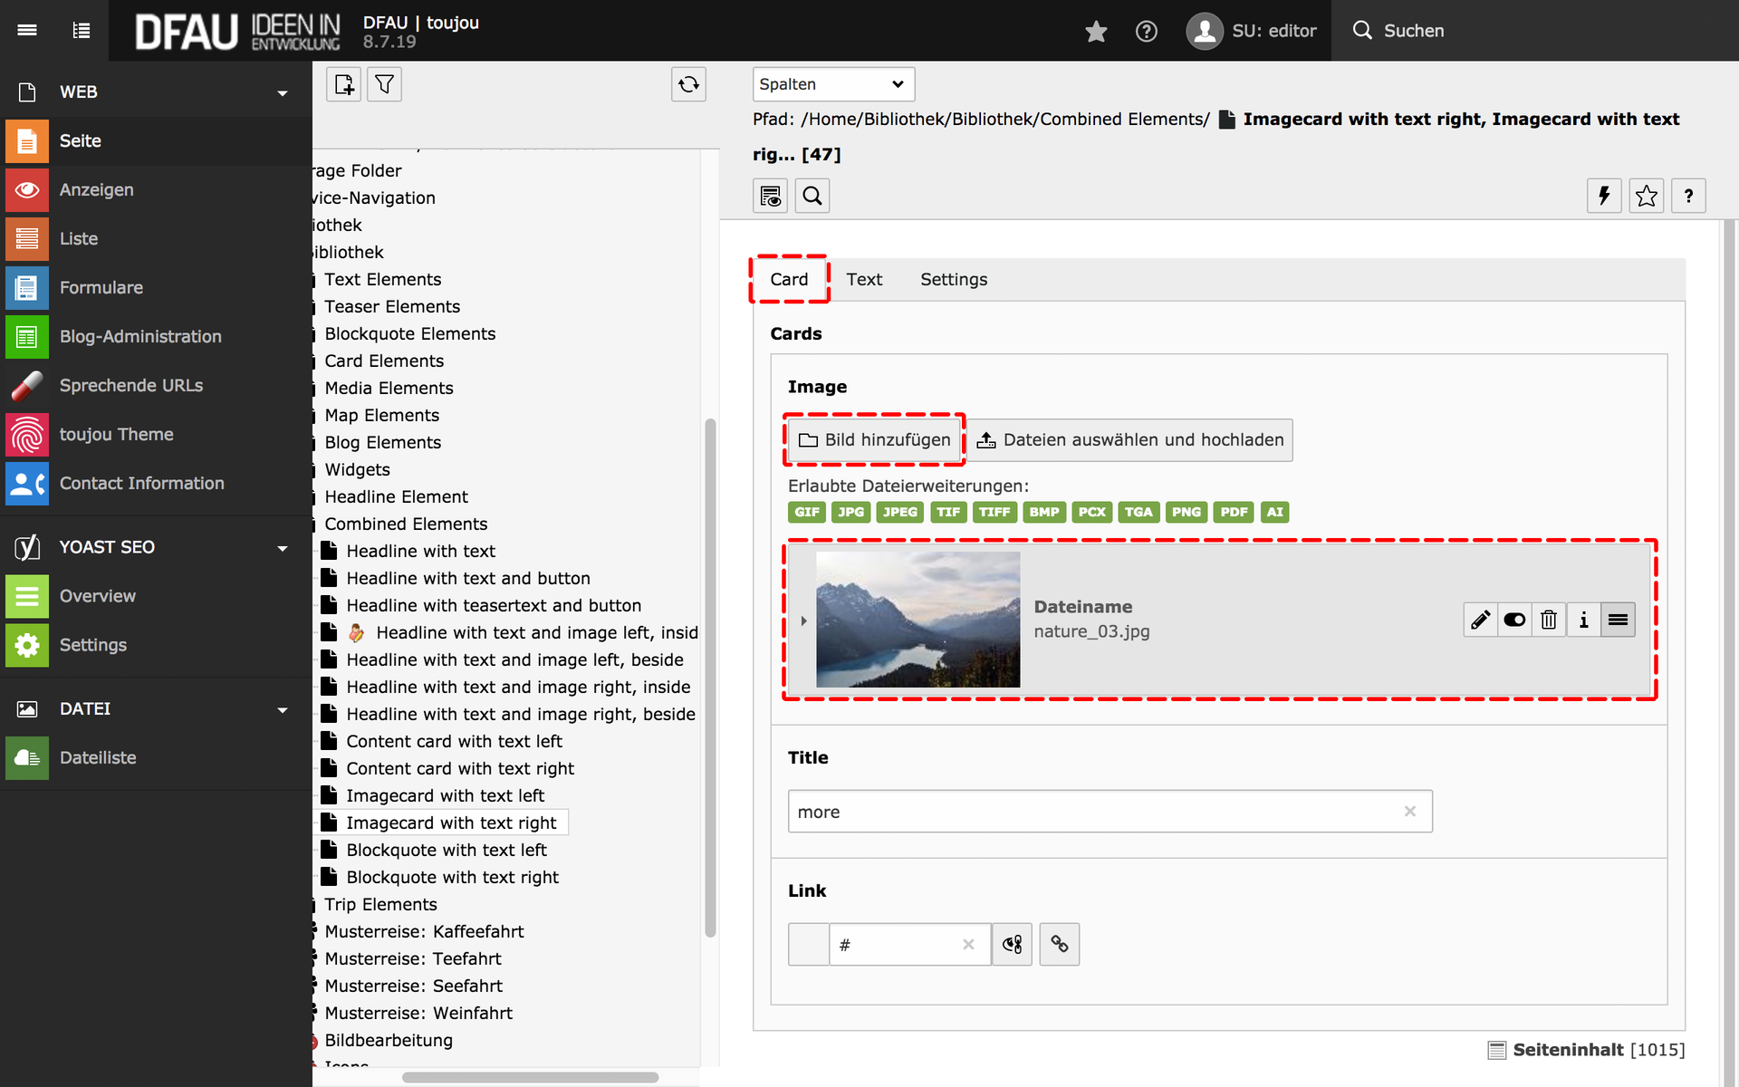The width and height of the screenshot is (1739, 1087).
Task: Toggle the minimize module menu hamburger icon
Action: tap(27, 30)
